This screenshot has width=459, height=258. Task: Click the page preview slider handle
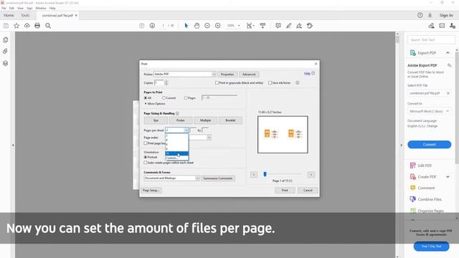[265, 174]
